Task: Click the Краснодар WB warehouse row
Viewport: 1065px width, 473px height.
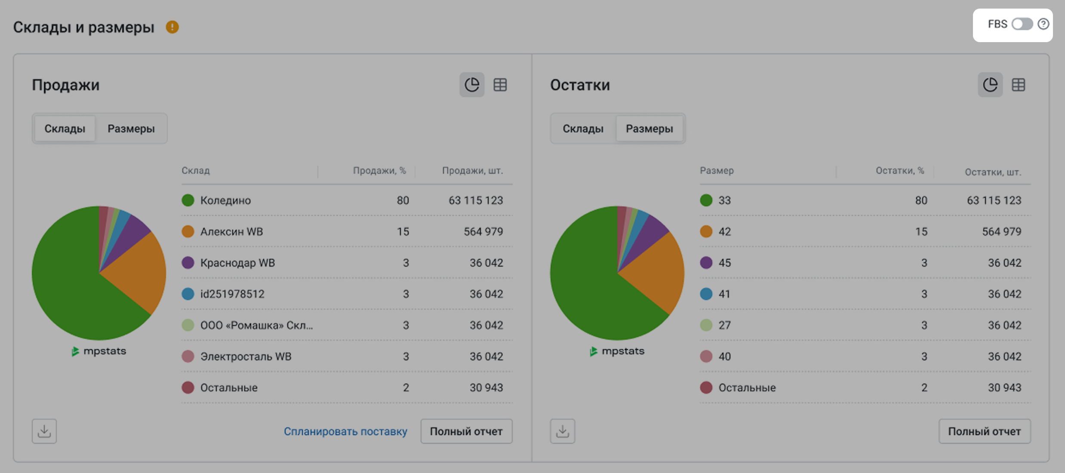Action: coord(237,263)
